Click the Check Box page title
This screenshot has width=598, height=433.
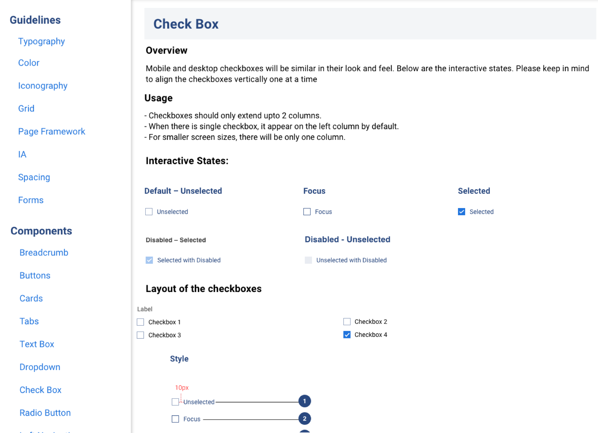click(x=186, y=24)
